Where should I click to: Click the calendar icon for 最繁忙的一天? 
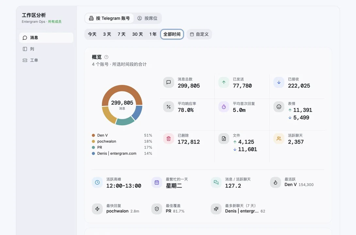pos(157,182)
